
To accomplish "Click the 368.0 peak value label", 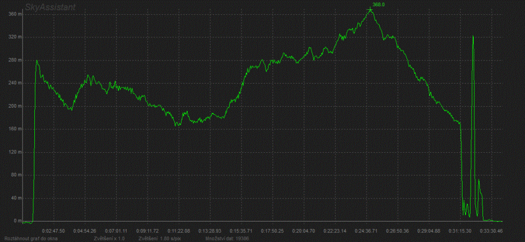I will [379, 5].
